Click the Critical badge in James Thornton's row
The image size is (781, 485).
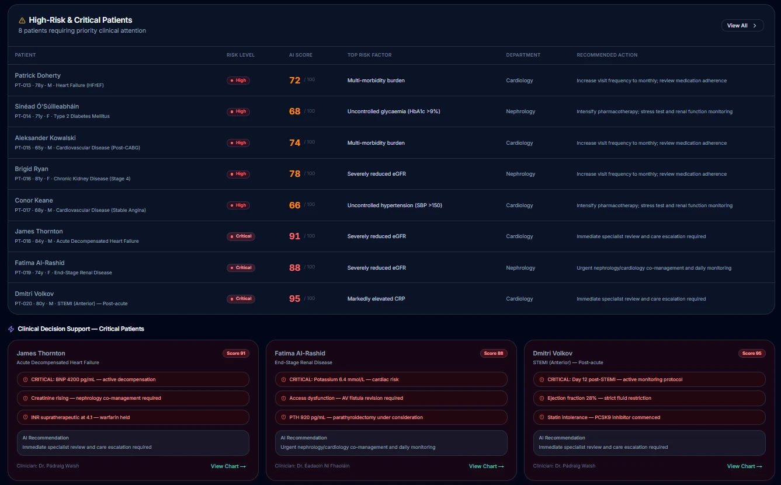click(241, 236)
